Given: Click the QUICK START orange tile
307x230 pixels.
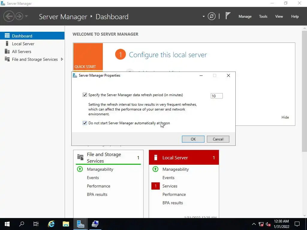Looking at the screenshot, I should click(88, 57).
